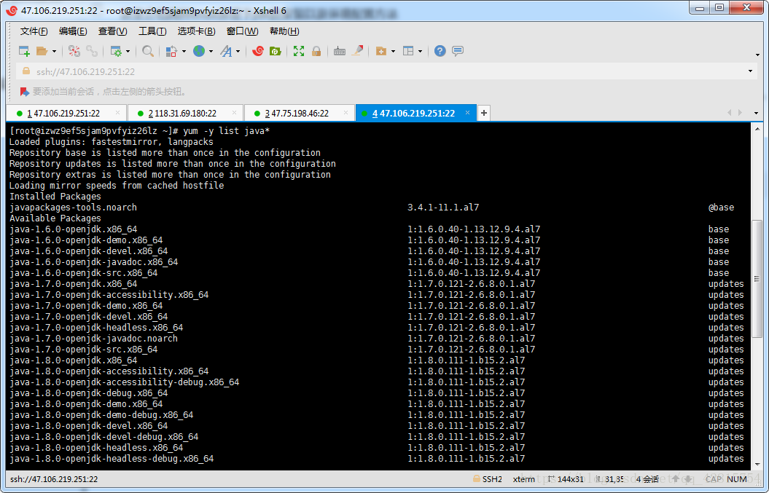This screenshot has height=493, width=769.
Task: Open the 编辑(E) menu
Action: click(x=73, y=31)
